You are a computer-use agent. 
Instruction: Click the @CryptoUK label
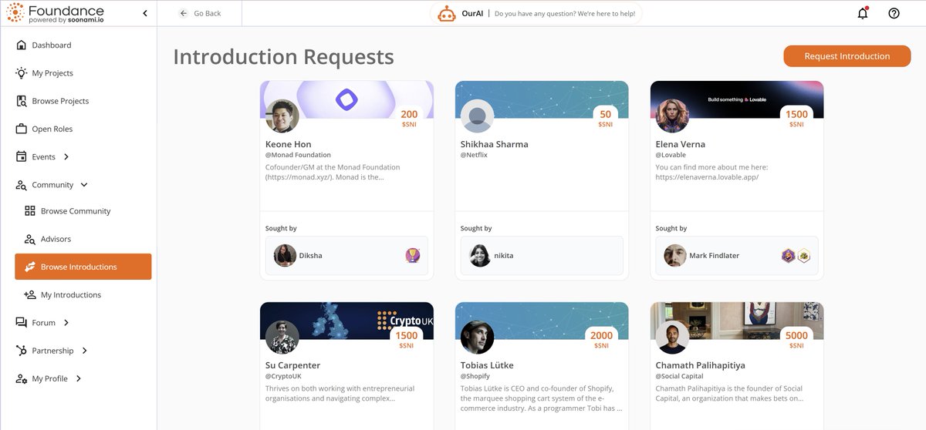pos(283,377)
